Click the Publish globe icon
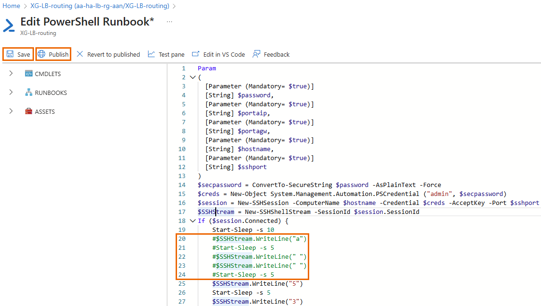The image size is (541, 306). tap(42, 54)
